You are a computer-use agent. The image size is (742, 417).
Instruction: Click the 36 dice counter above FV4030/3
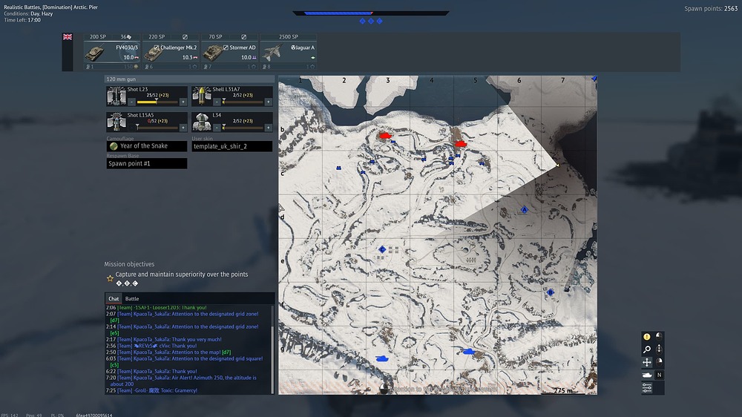[x=126, y=37]
